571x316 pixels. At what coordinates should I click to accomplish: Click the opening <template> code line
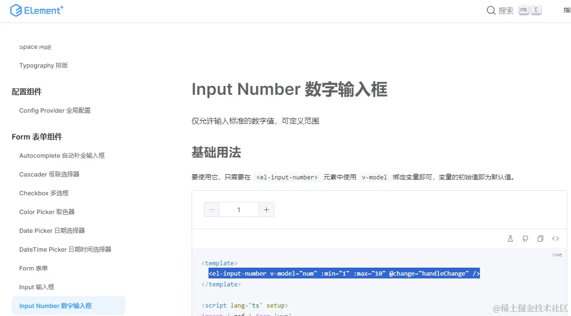(219, 263)
